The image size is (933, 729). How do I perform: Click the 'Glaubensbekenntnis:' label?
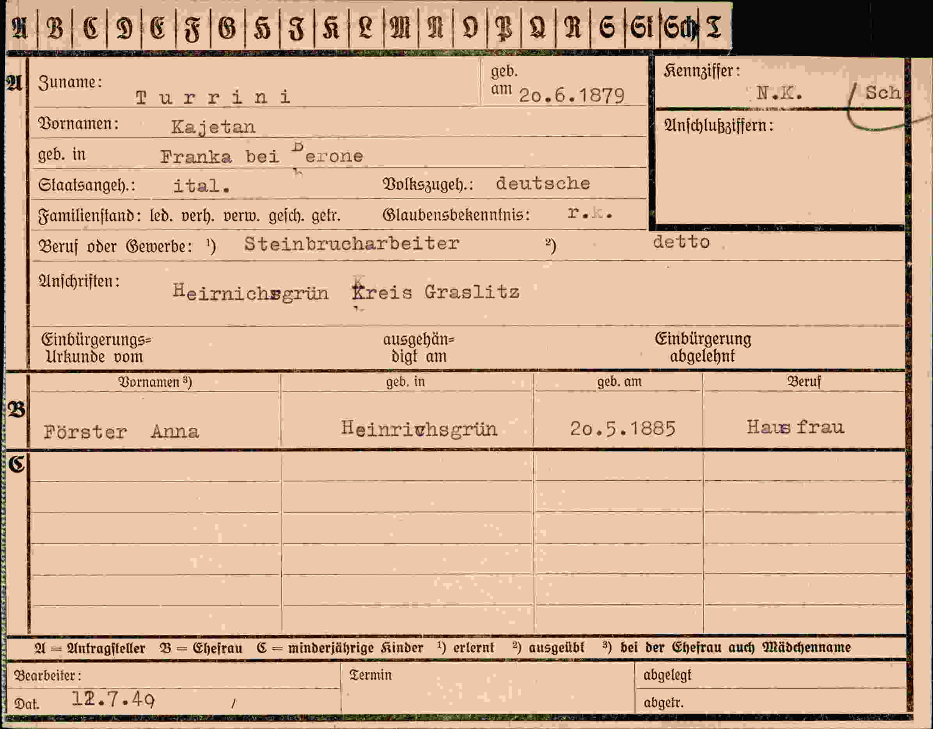[x=456, y=214]
